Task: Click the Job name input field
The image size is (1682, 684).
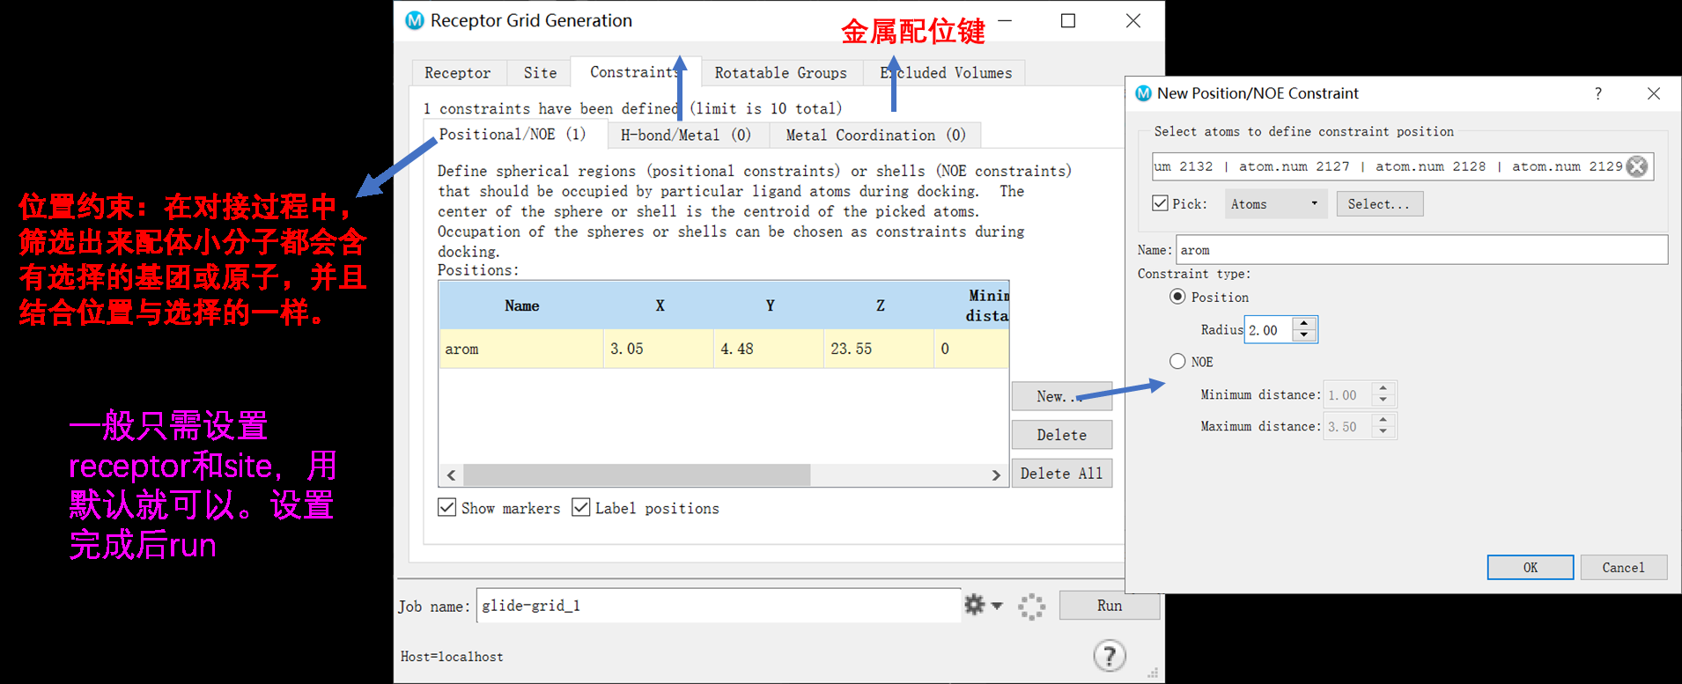Action: tap(719, 606)
